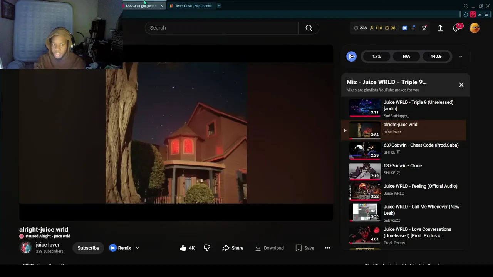Screen dimensions: 493x277
Task: Open the browser settings sliders menu
Action: pos(487,15)
